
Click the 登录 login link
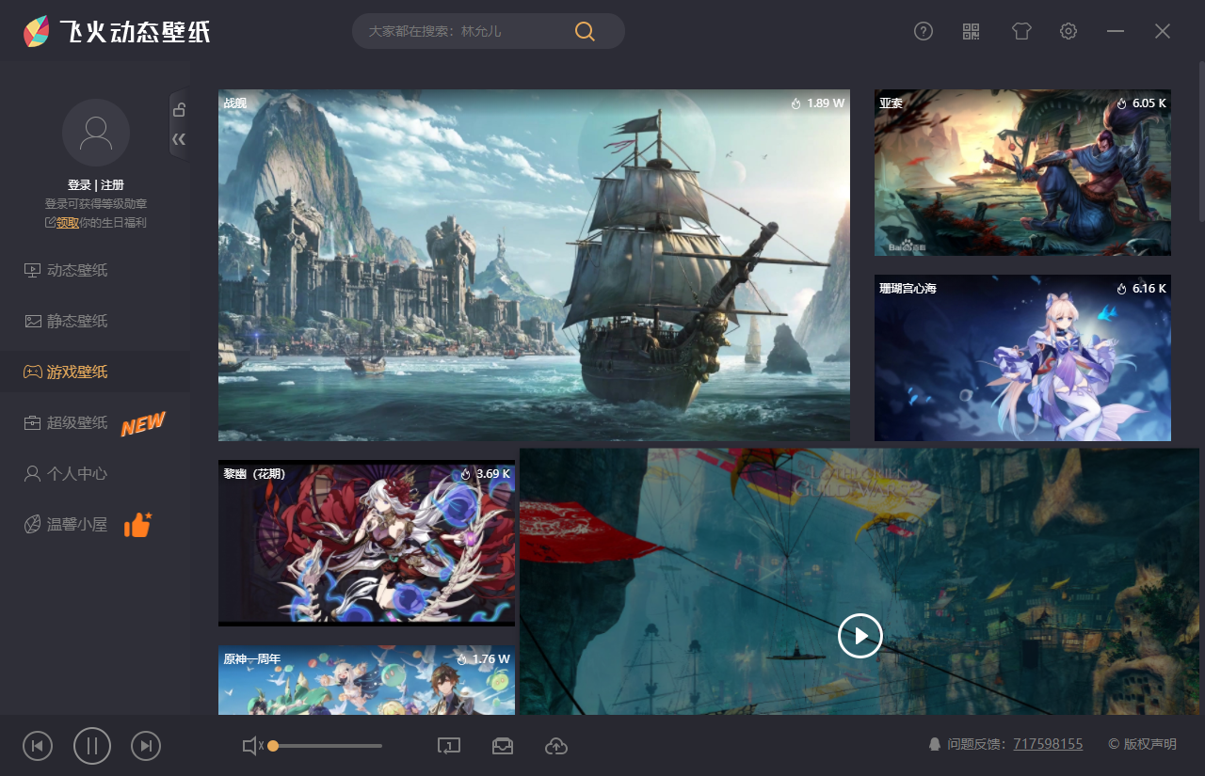[x=79, y=185]
